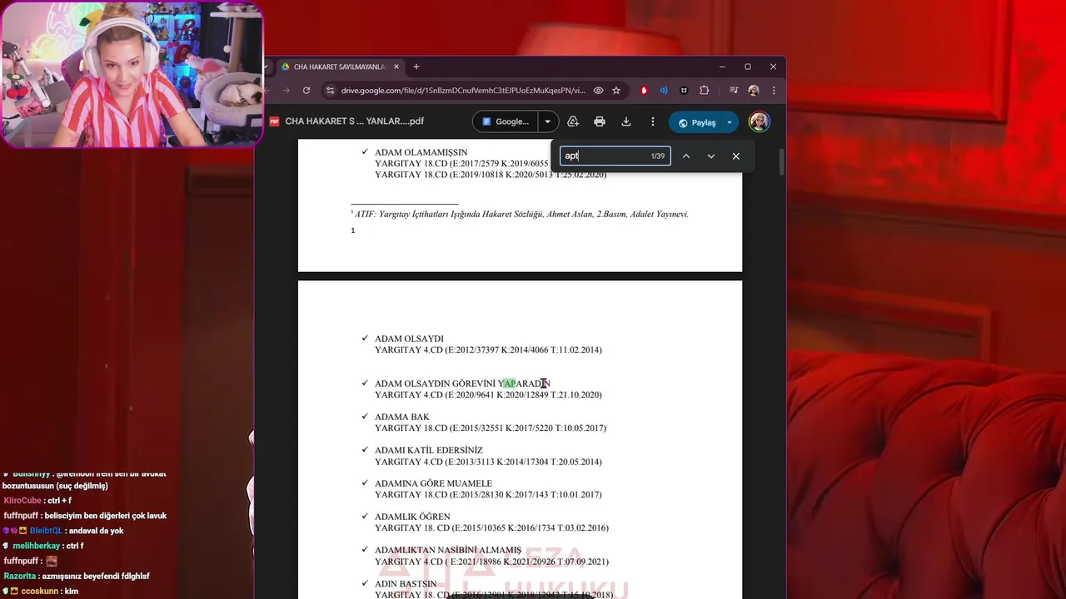Click ccoskunn's chat message "kim"
Screen dimensions: 1066x599
[71, 591]
